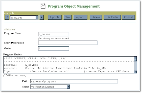The image size is (142, 93).
Task: Click the Re-Order button
Action: coord(112,17)
